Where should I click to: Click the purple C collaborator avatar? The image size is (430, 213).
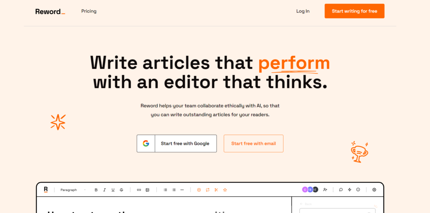(x=305, y=190)
